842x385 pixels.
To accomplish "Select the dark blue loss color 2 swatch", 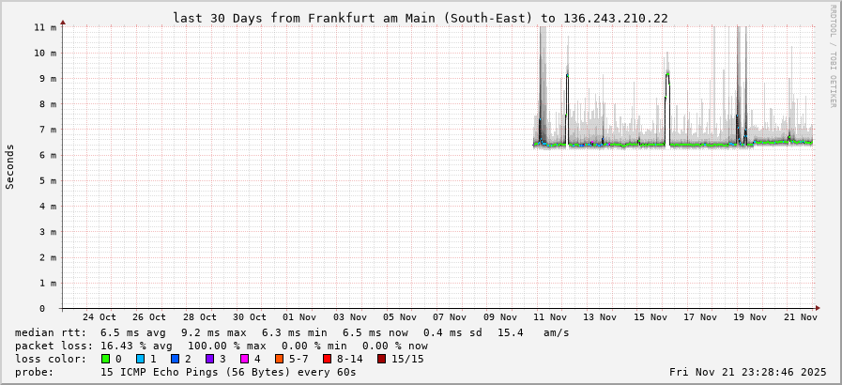I will [x=176, y=359].
